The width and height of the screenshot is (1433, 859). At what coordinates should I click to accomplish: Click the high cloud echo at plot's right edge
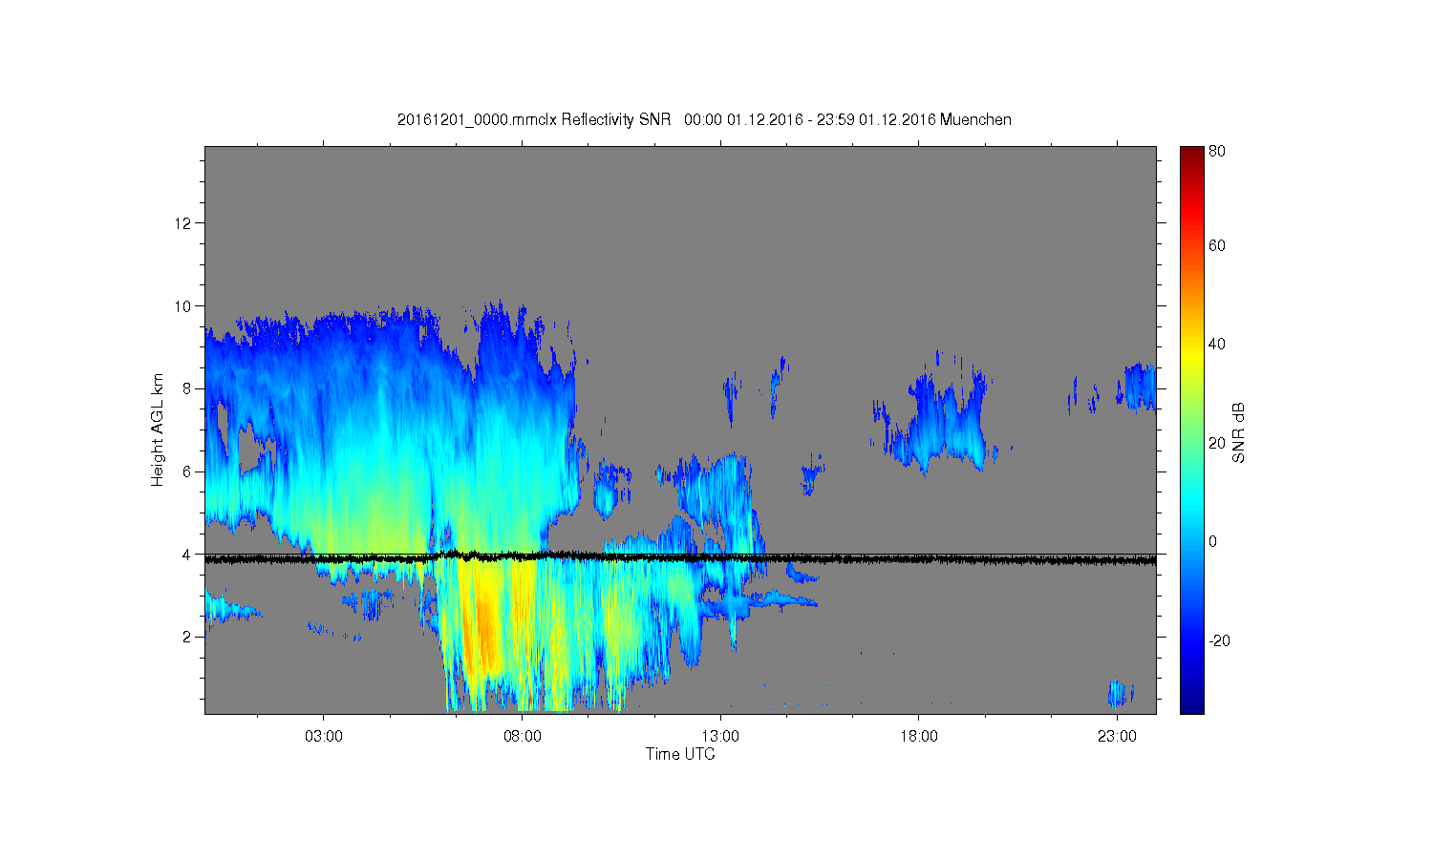click(1140, 387)
